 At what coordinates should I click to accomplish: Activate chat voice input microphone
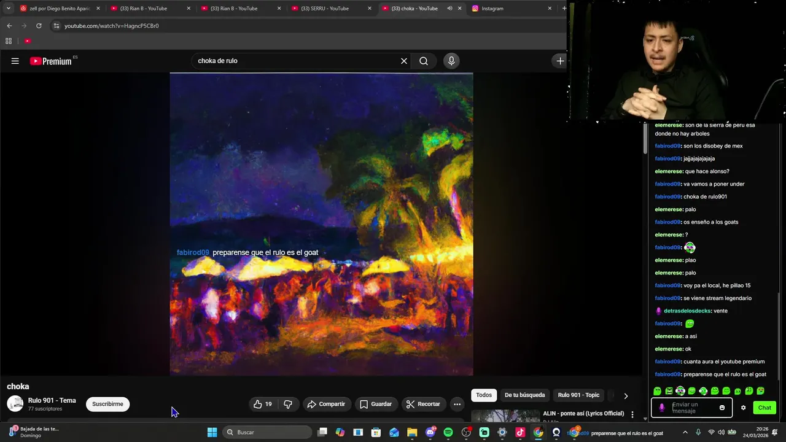pyautogui.click(x=661, y=408)
